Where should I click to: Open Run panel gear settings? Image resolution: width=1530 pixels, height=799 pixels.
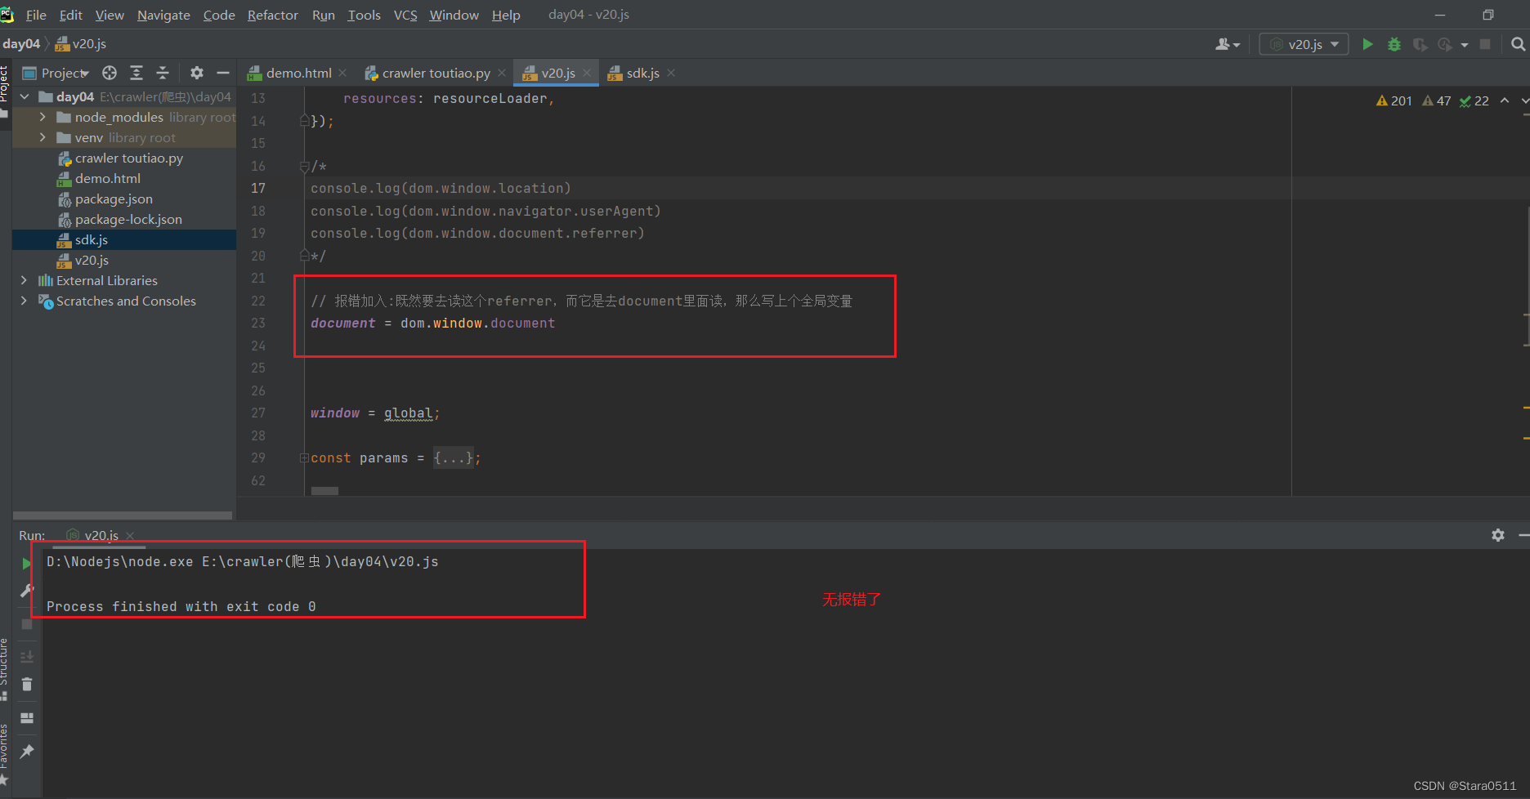[x=1497, y=535]
